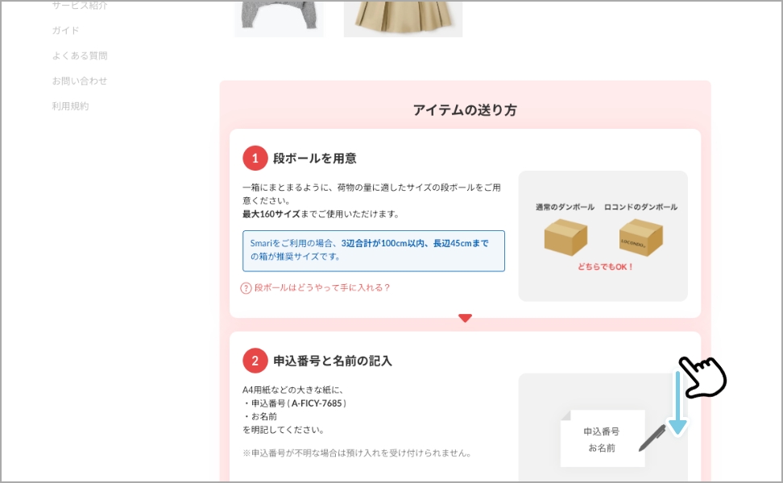Select お問い合わせ in the sidebar
This screenshot has width=783, height=483.
(80, 80)
